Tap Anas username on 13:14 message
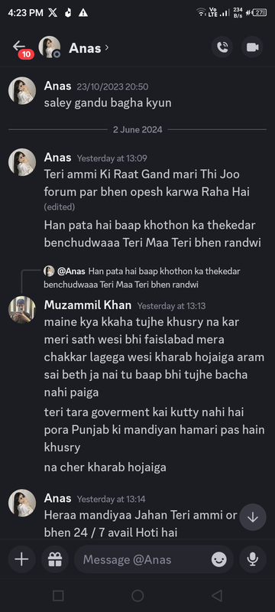 [x=57, y=498]
